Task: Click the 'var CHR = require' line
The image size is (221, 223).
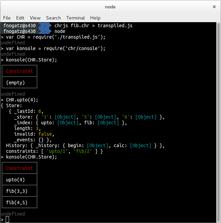Action: click(53, 37)
